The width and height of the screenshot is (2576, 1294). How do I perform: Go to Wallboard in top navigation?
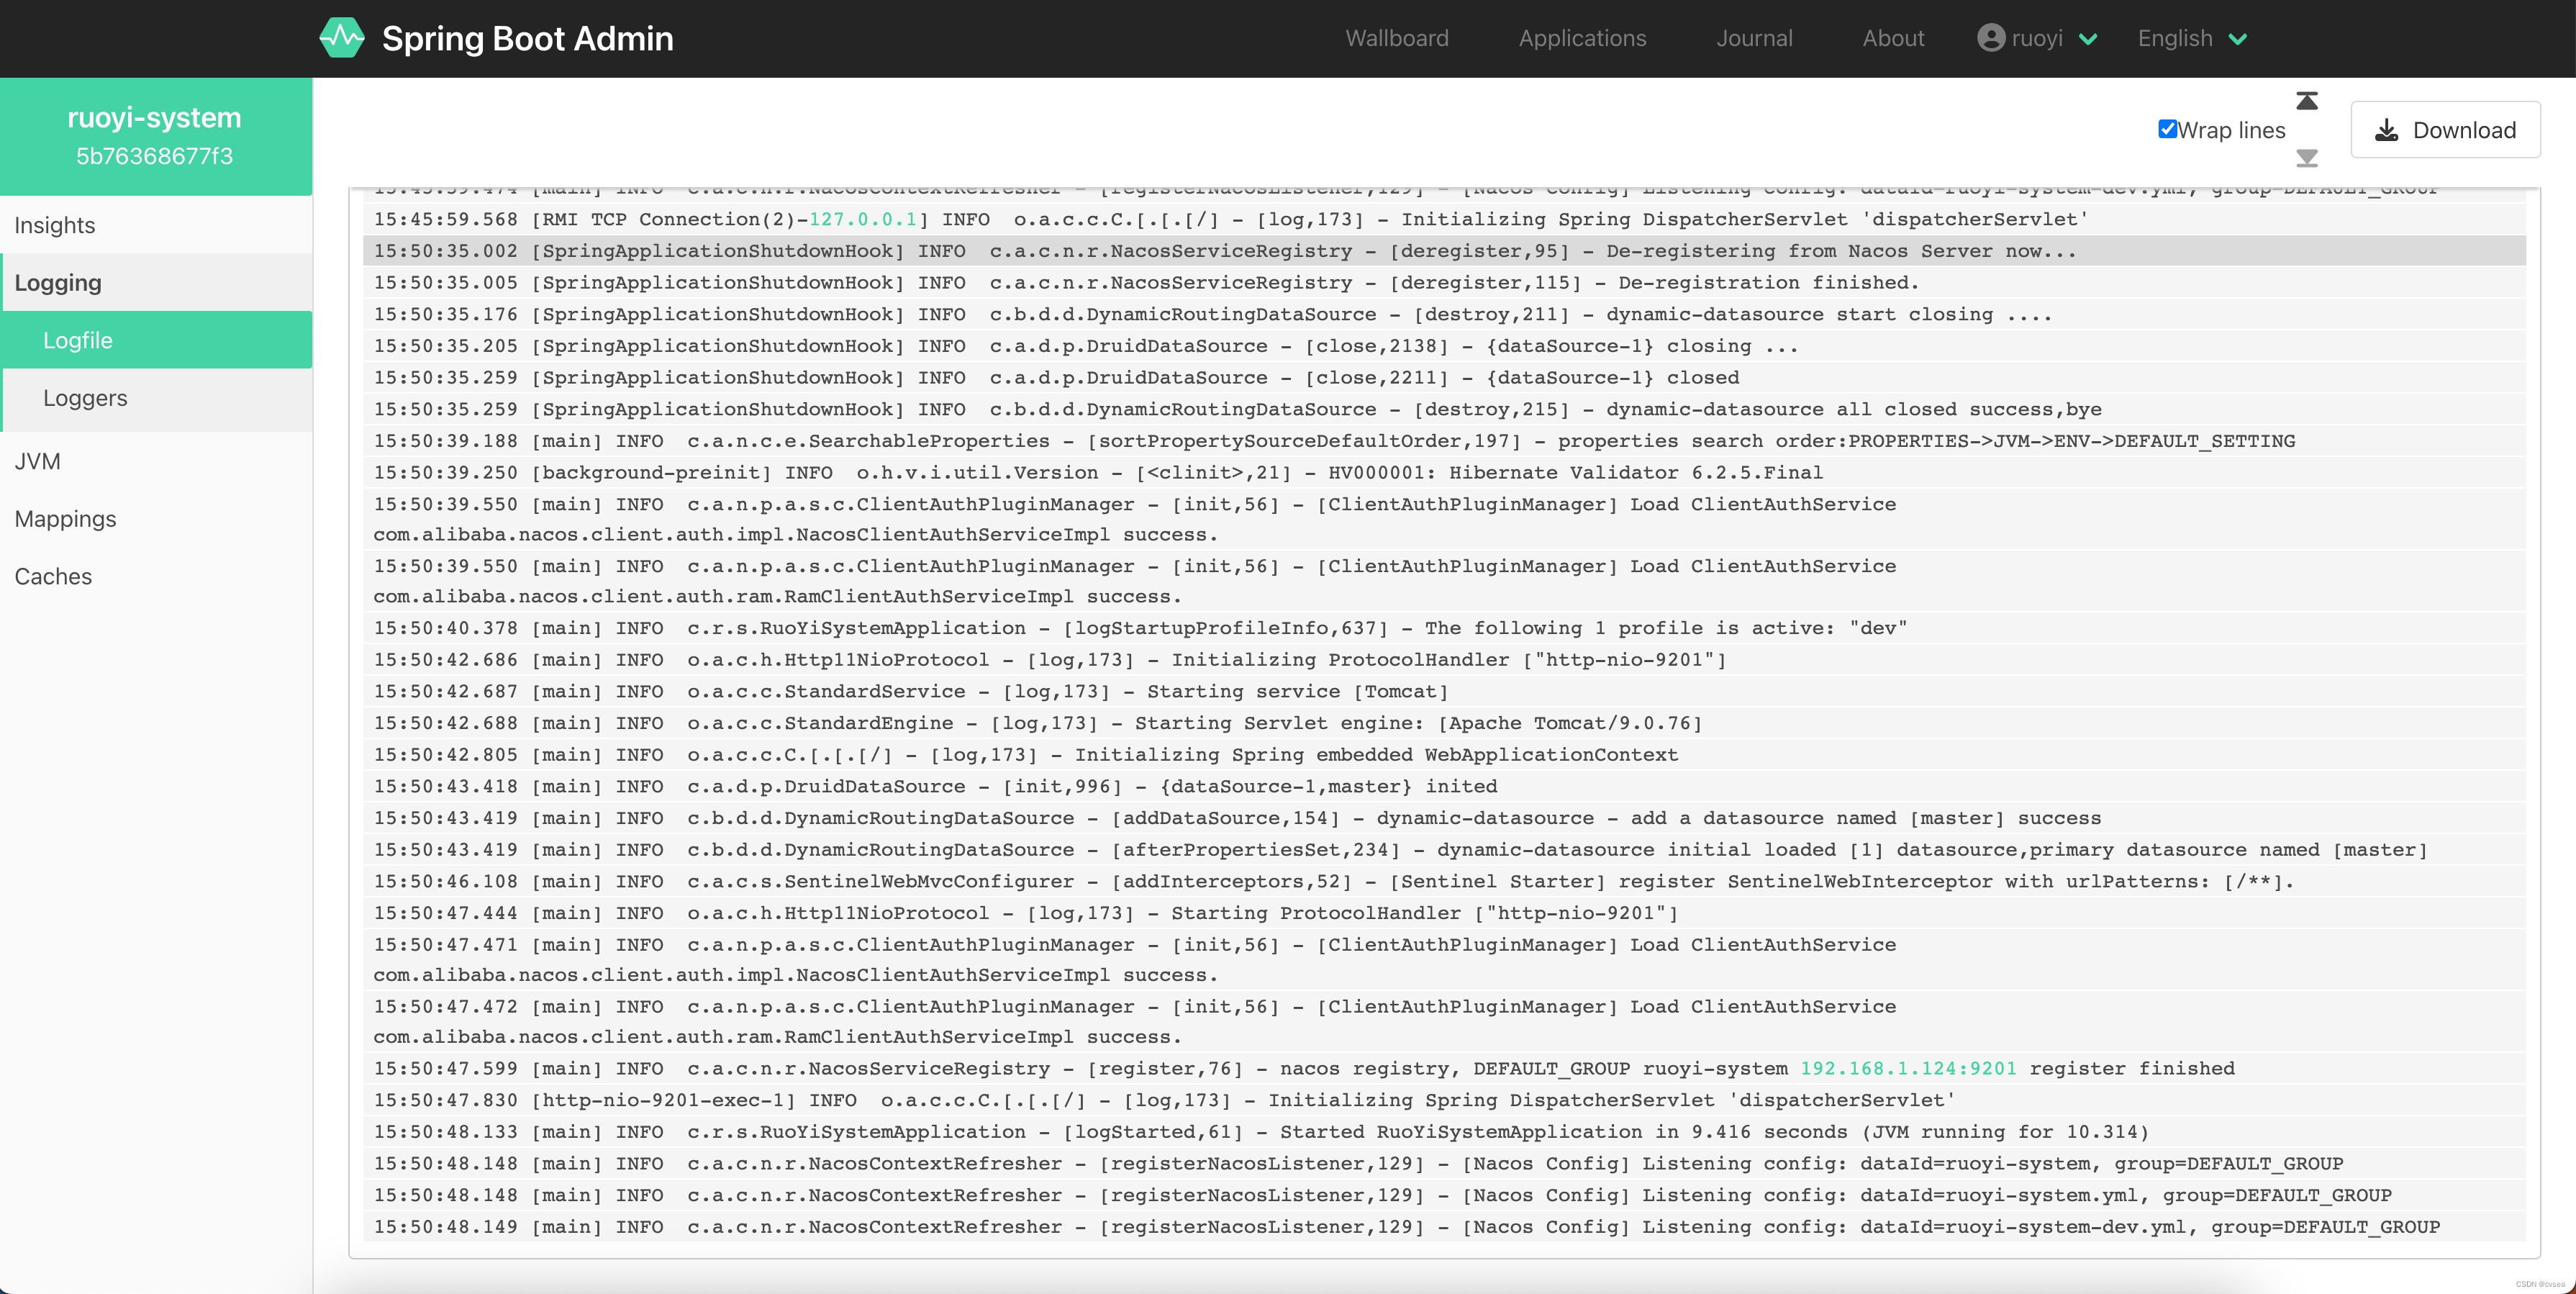click(x=1396, y=38)
